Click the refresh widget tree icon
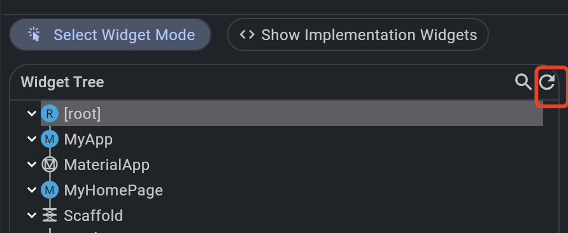 point(547,82)
